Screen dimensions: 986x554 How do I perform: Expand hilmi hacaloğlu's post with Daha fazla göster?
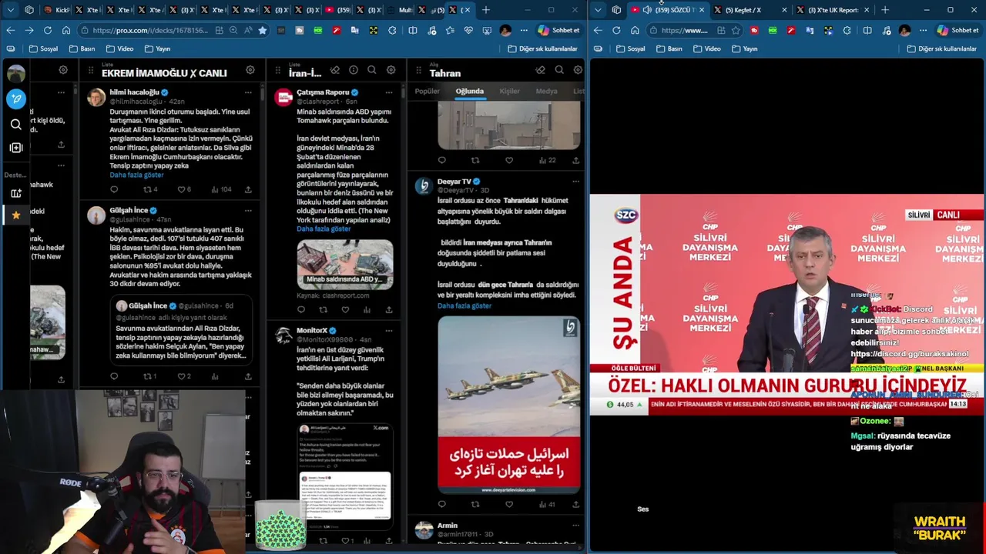136,175
